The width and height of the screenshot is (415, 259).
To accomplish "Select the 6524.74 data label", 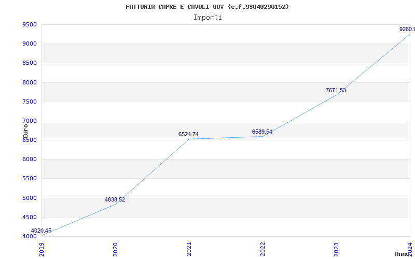I will pos(188,134).
